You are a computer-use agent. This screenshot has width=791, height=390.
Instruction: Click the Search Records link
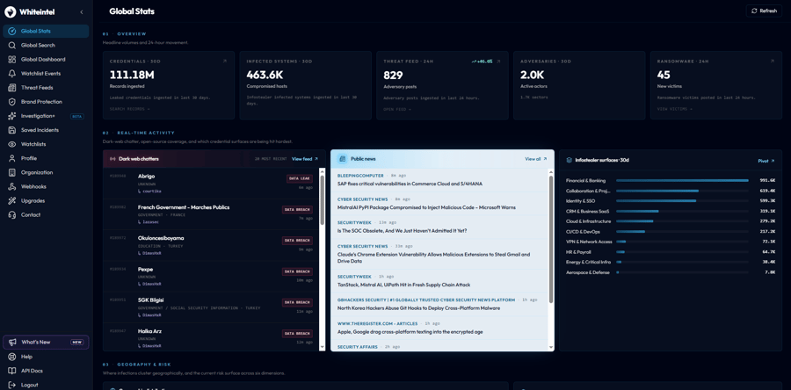click(x=130, y=109)
